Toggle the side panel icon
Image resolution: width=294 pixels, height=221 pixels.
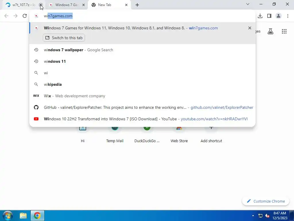[x=269, y=16]
